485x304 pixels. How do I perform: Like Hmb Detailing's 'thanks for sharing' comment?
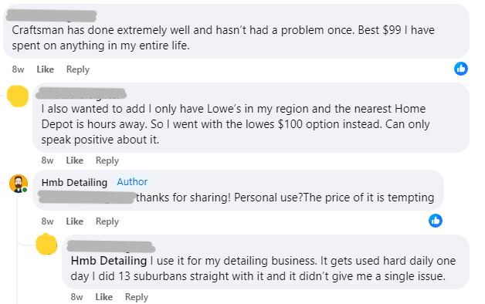75,221
